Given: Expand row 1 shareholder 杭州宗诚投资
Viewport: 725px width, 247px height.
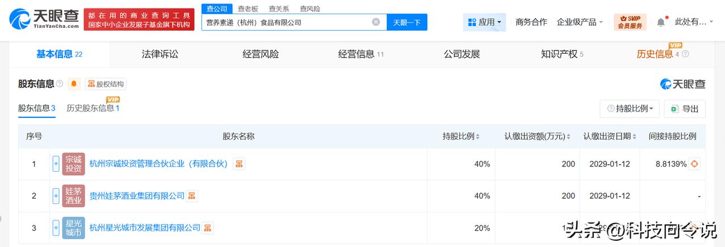Looking at the screenshot, I should coord(56,164).
